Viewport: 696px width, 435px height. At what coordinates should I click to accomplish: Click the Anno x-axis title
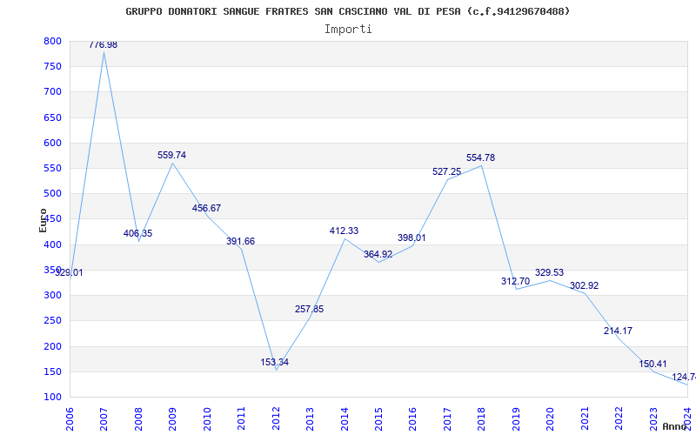[x=673, y=426]
